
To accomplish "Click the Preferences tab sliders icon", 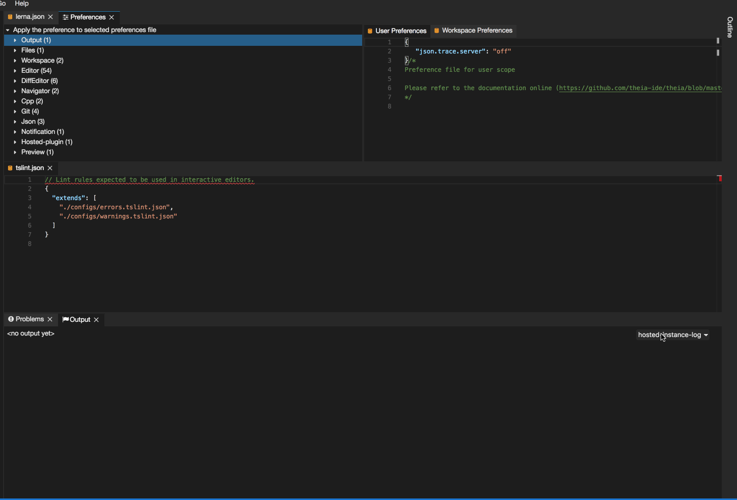I will pyautogui.click(x=65, y=17).
